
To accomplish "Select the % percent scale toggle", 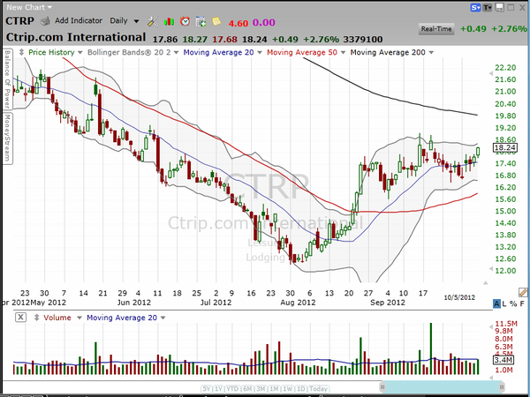I will 513,303.
